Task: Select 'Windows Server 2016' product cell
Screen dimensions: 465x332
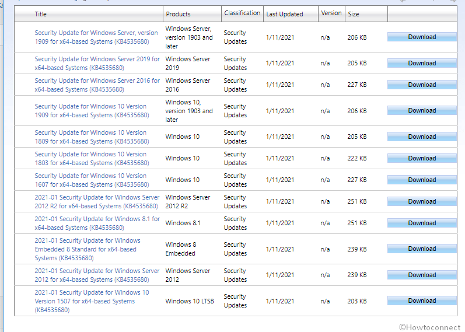Action: 188,85
